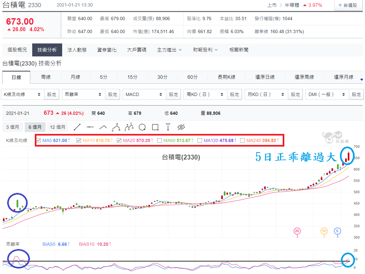Switch to the 還原周線 tab
Screen dimensions: 365x274
pos(304,77)
